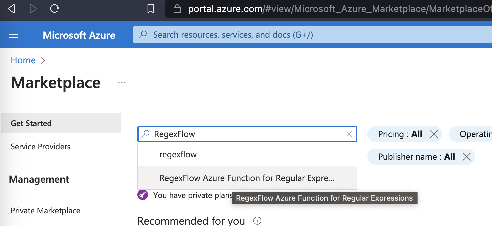Open the Private Marketplace section

[45, 210]
